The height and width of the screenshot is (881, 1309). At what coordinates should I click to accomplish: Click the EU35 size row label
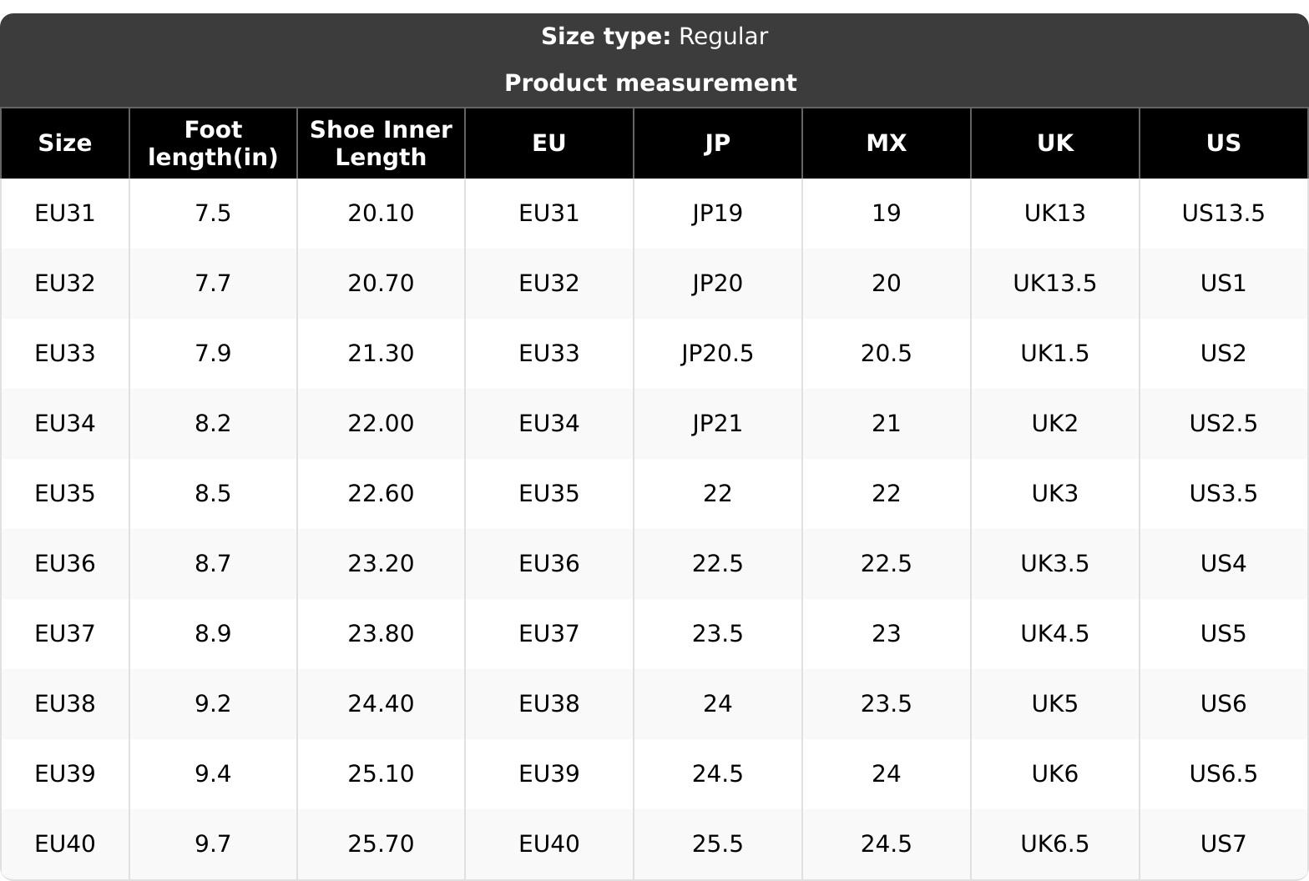click(x=65, y=494)
